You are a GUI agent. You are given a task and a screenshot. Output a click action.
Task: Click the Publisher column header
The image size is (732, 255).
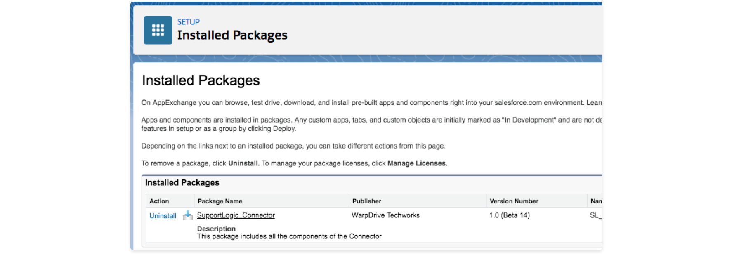(x=366, y=201)
